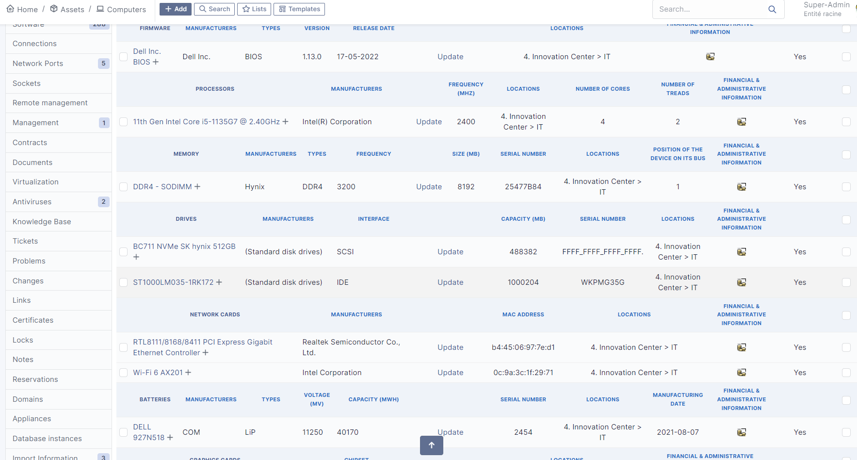Open the Antiviruses tab
857x460 pixels.
pos(59,202)
